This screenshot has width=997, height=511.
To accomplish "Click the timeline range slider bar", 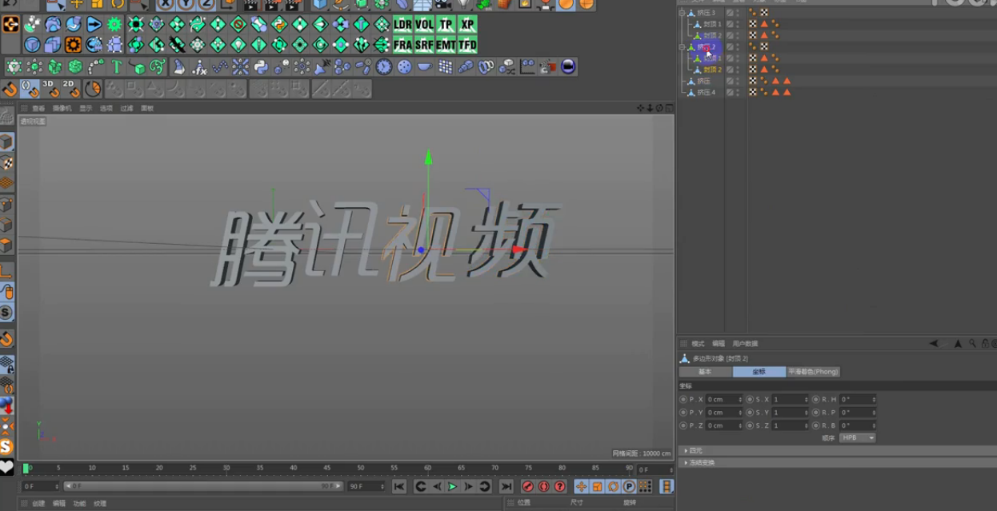I will point(203,486).
